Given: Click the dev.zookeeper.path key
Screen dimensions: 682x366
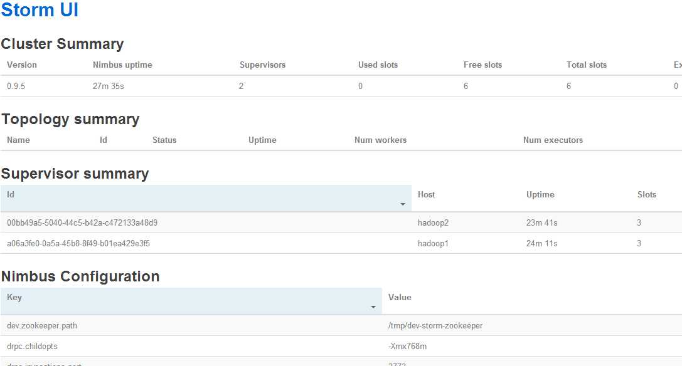Looking at the screenshot, I should 42,325.
